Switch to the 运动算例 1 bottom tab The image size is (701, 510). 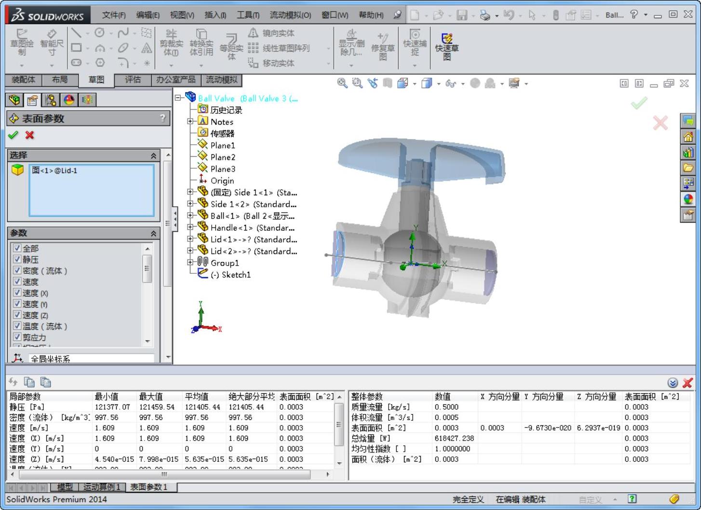tap(102, 487)
